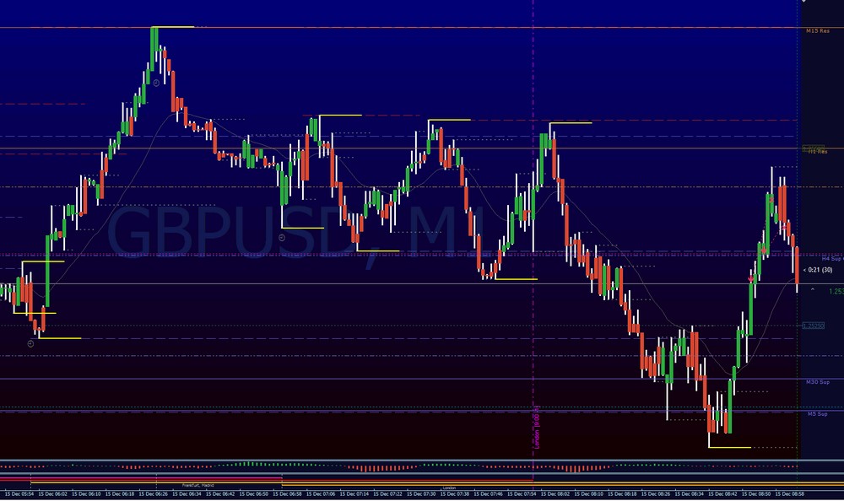This screenshot has width=844, height=501.
Task: Click the London label on the session bar
Action: coord(449,488)
